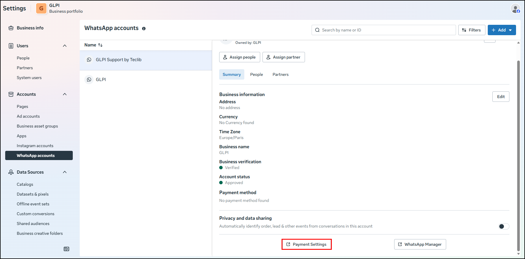
Task: Click WhatsApp icon for GLPI Support by Teclib
Action: (89, 60)
